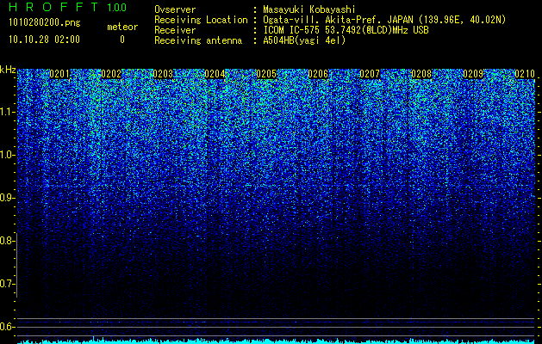Click the 'Receiving antenna' label
Image resolution: width=542 pixels, height=344 pixels.
(x=198, y=40)
